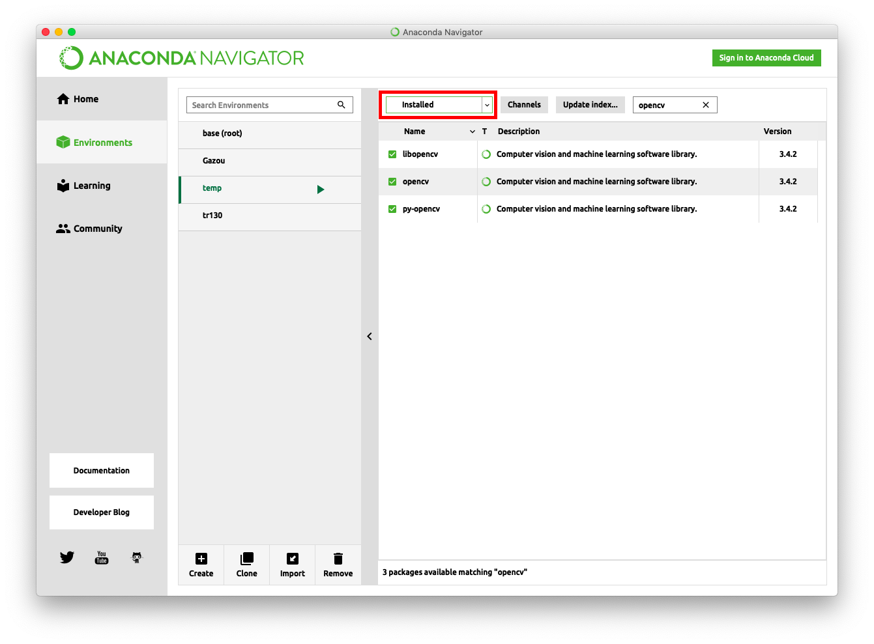Click the Description column header

pos(519,132)
